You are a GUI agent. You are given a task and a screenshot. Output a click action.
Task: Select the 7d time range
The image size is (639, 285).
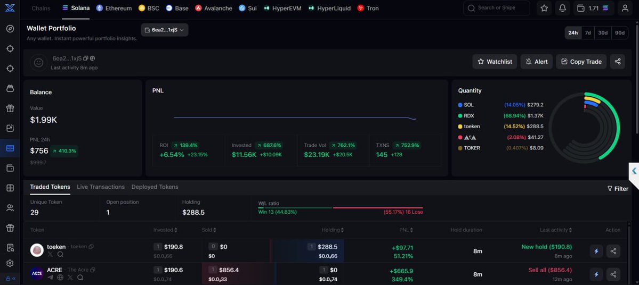[x=588, y=33]
